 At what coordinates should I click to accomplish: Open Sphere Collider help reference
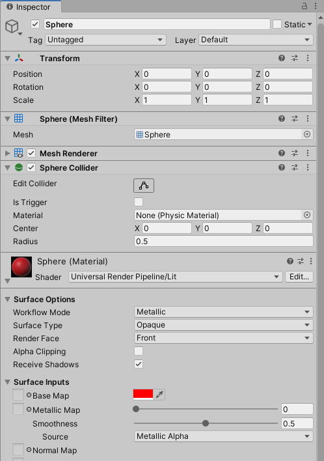click(282, 167)
